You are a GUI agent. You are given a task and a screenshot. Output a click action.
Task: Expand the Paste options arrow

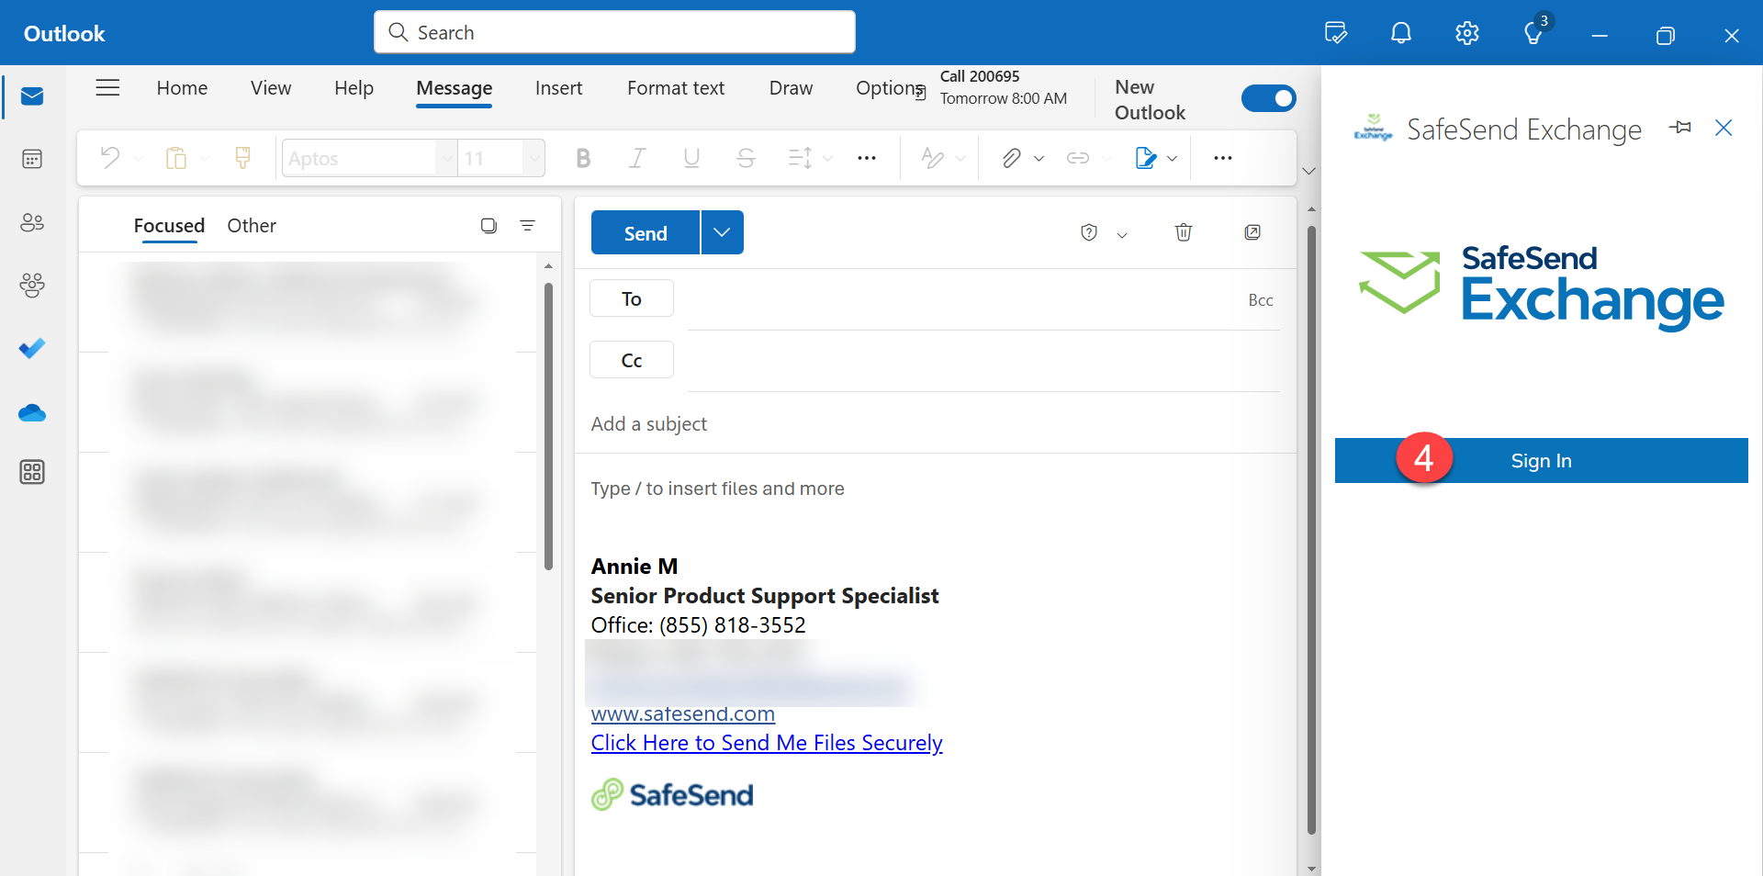click(206, 158)
